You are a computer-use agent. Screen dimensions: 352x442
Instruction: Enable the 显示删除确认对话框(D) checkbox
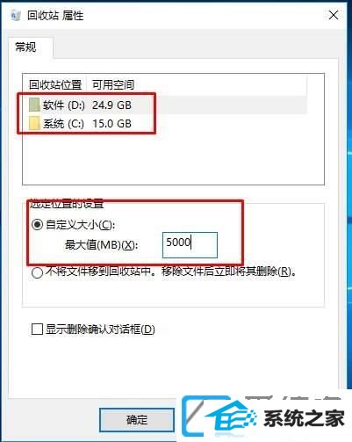point(37,330)
